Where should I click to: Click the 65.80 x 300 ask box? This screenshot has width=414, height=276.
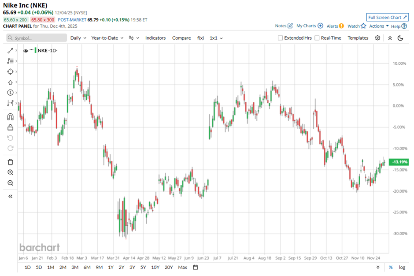pyautogui.click(x=43, y=19)
